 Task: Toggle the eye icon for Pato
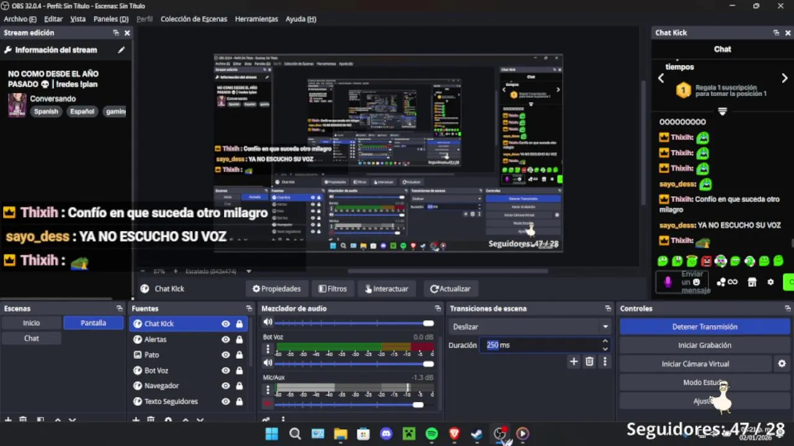point(226,355)
